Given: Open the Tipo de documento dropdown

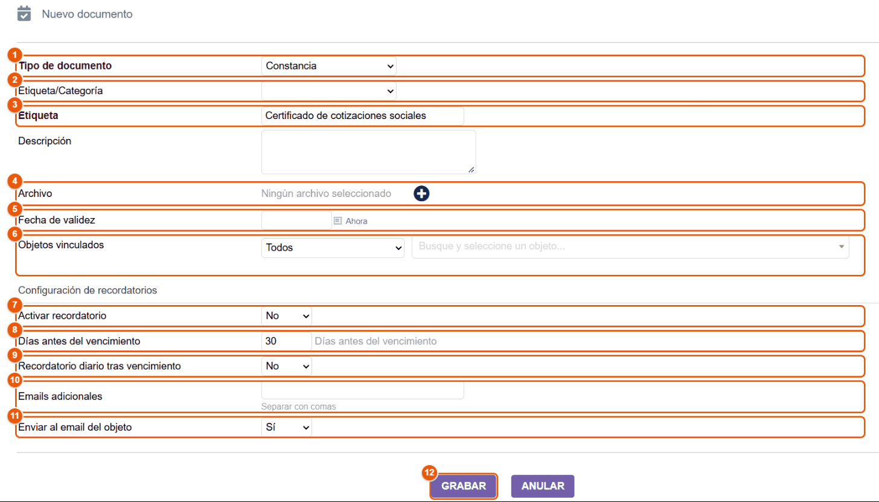Looking at the screenshot, I should click(329, 66).
